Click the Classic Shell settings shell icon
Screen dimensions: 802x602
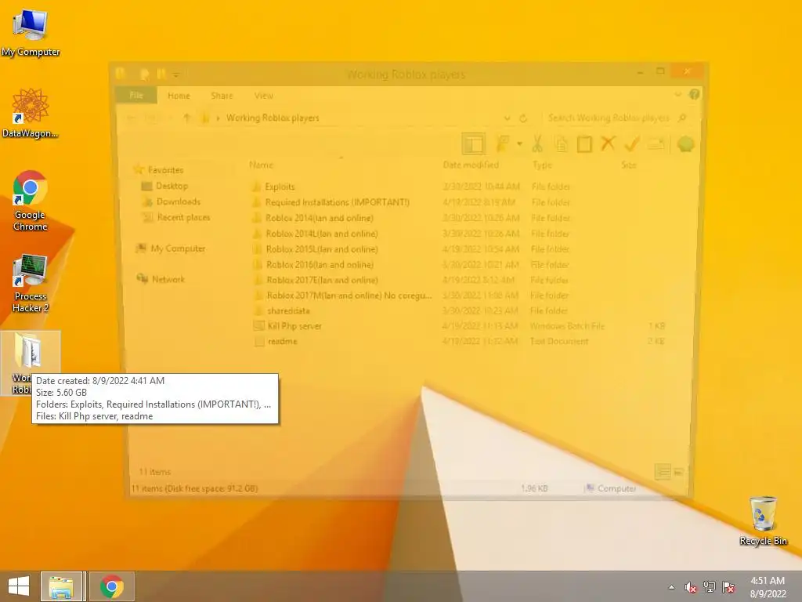coord(685,144)
